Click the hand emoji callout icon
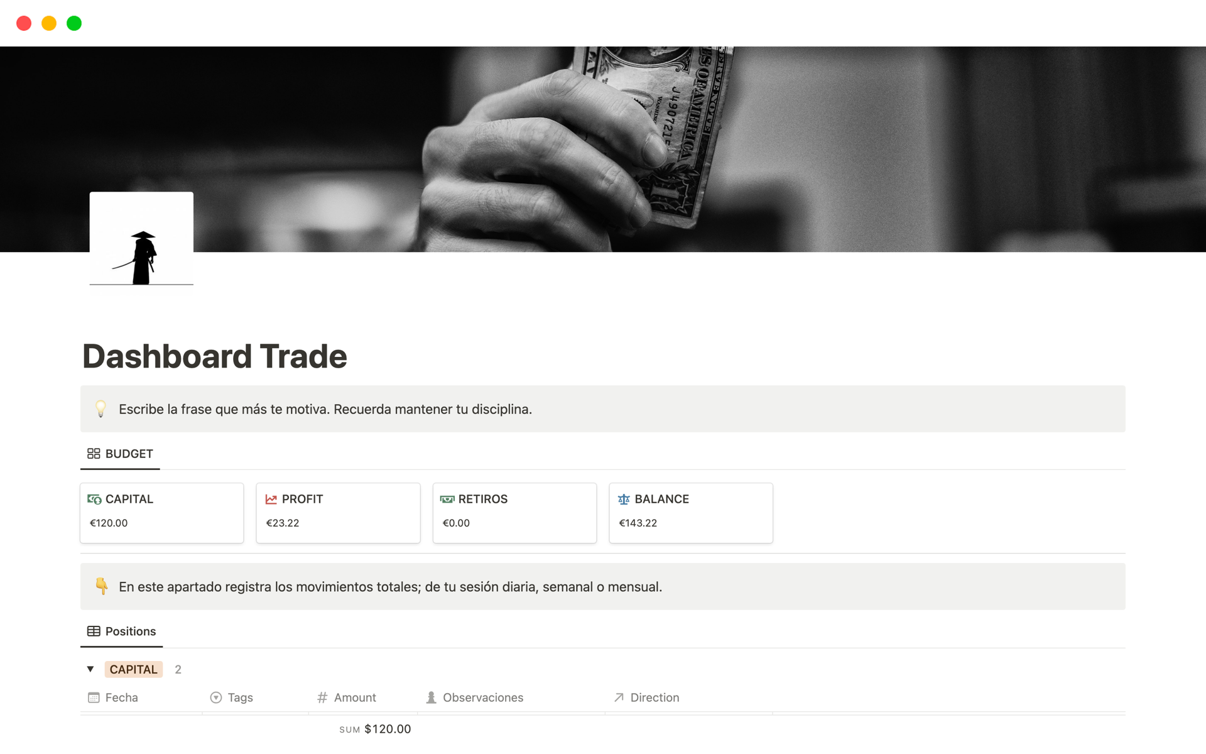The width and height of the screenshot is (1206, 754). 102,587
